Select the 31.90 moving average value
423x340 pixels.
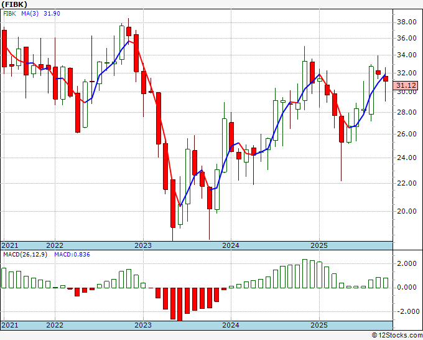pos(52,14)
